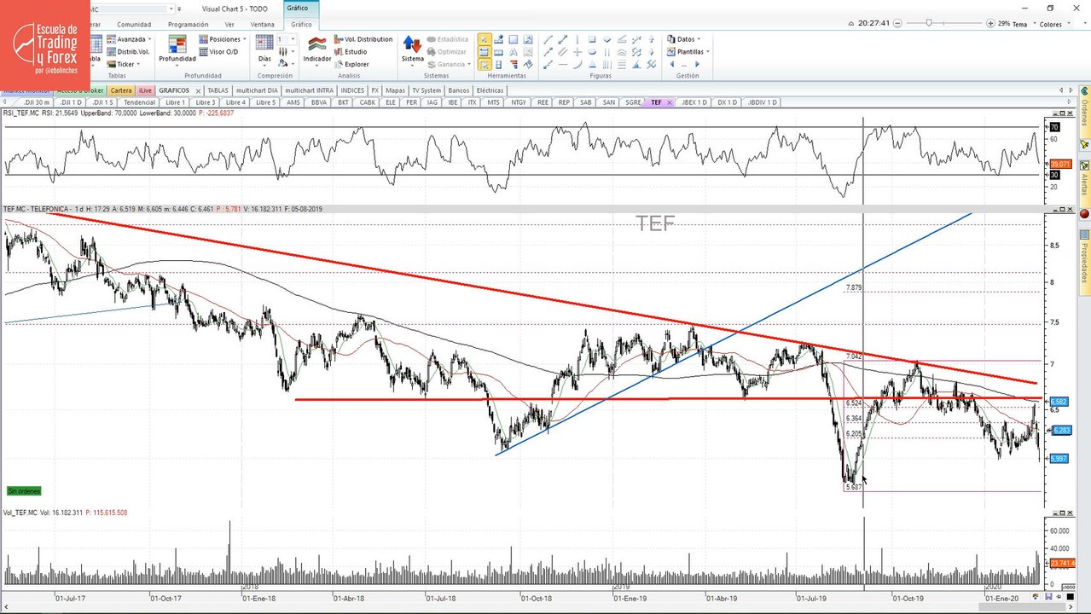Click the symbol input field in title bar
This screenshot has height=614, width=1091.
[132, 9]
